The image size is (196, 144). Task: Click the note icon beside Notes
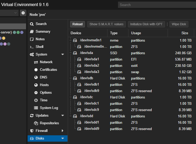(32, 39)
